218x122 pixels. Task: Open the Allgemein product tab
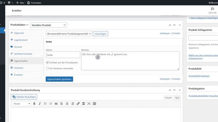click(19, 33)
